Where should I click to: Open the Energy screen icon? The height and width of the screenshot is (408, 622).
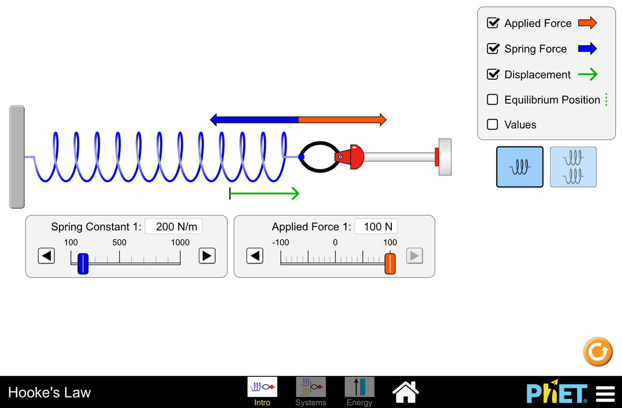(359, 386)
